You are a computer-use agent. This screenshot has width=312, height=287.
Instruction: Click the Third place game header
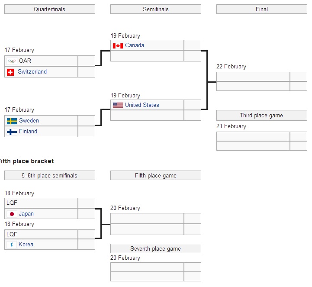(262, 116)
